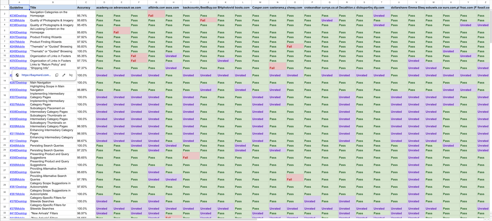Viewport: 492px width, 221px height.
Task: Select the BestBuy.com header cell
Action: coord(208,8)
